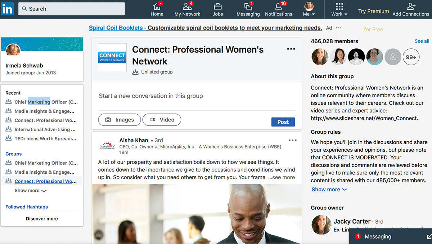The width and height of the screenshot is (432, 244).
Task: Expand the post with …see more
Action: pos(282,177)
